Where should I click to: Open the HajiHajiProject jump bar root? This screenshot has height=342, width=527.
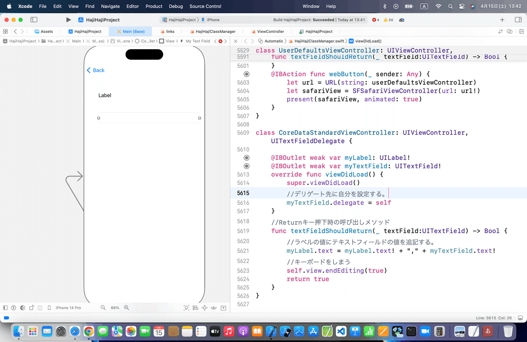tap(20, 41)
